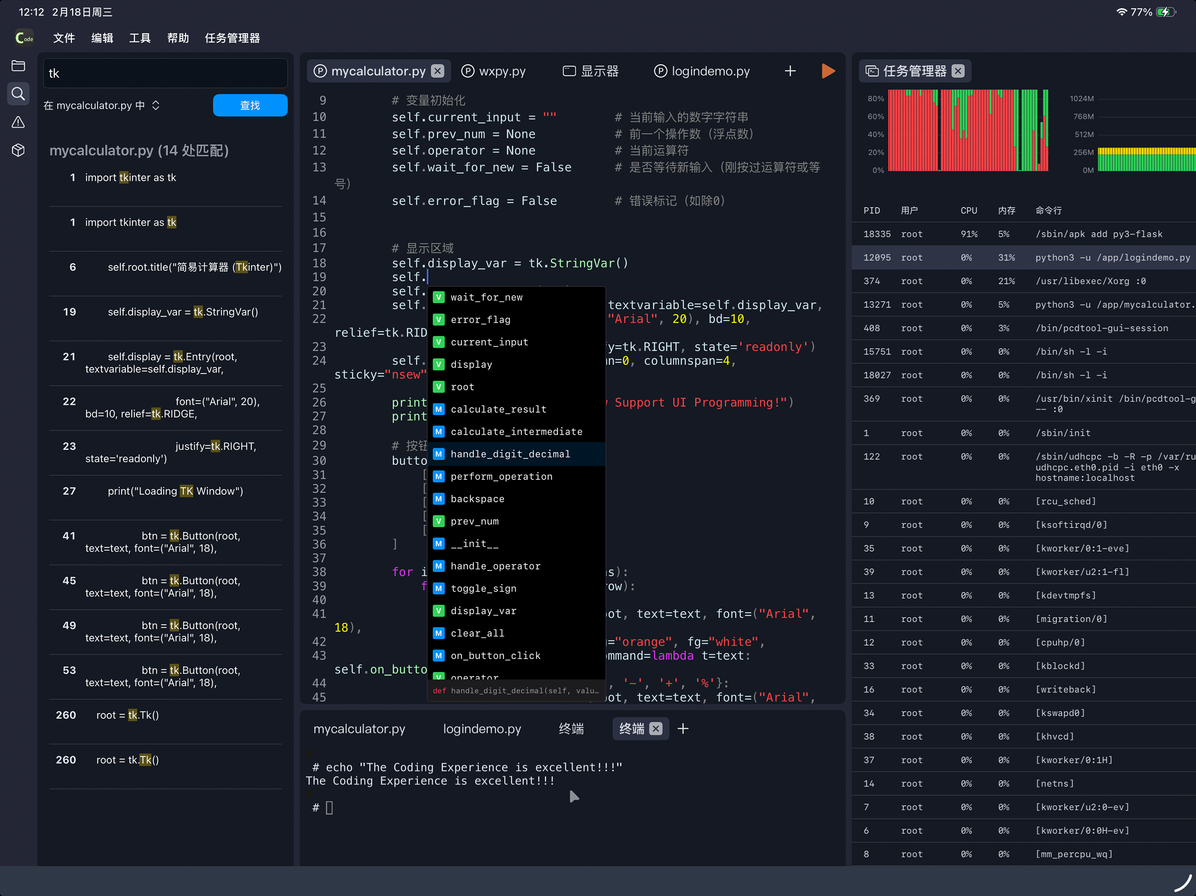Image resolution: width=1196 pixels, height=896 pixels.
Task: Open the 文件 menu
Action: (x=64, y=38)
